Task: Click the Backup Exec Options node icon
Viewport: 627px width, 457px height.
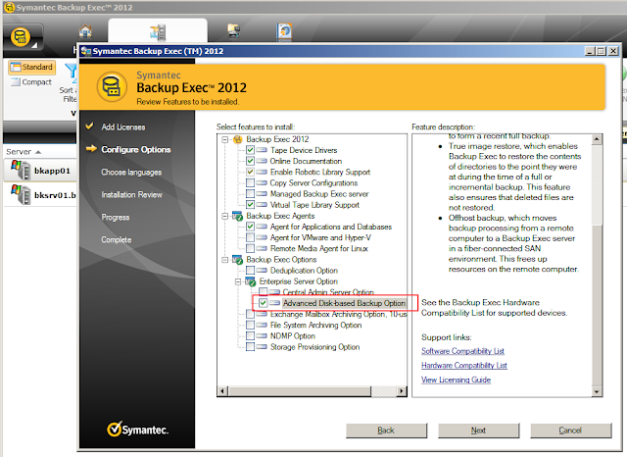Action: (237, 260)
